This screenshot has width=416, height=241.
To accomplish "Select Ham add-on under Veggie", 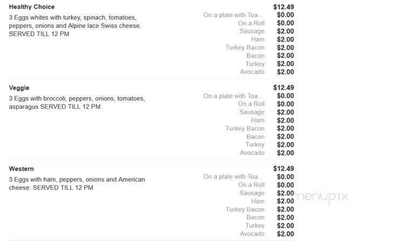I will 258,121.
